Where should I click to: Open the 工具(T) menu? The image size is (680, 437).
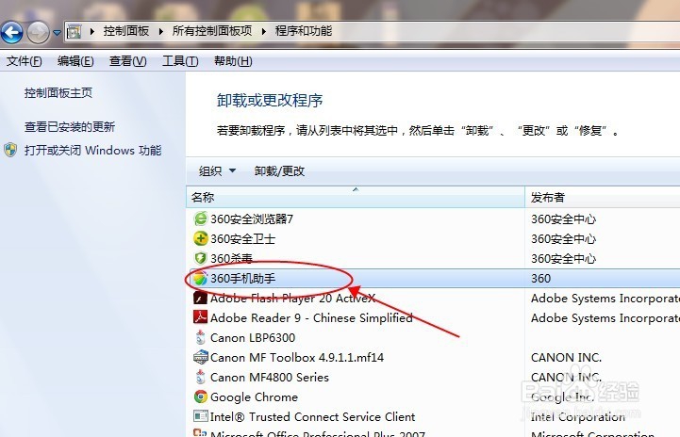point(180,61)
